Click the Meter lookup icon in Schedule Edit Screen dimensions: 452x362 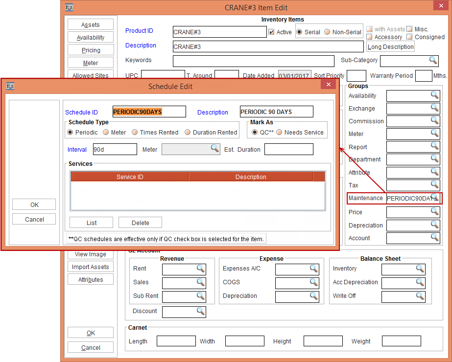tap(214, 148)
